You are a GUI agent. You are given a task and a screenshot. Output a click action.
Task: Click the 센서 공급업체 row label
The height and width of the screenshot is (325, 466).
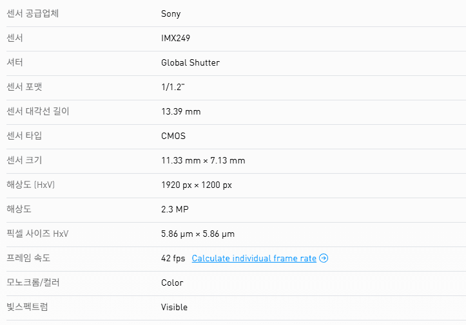coord(32,14)
